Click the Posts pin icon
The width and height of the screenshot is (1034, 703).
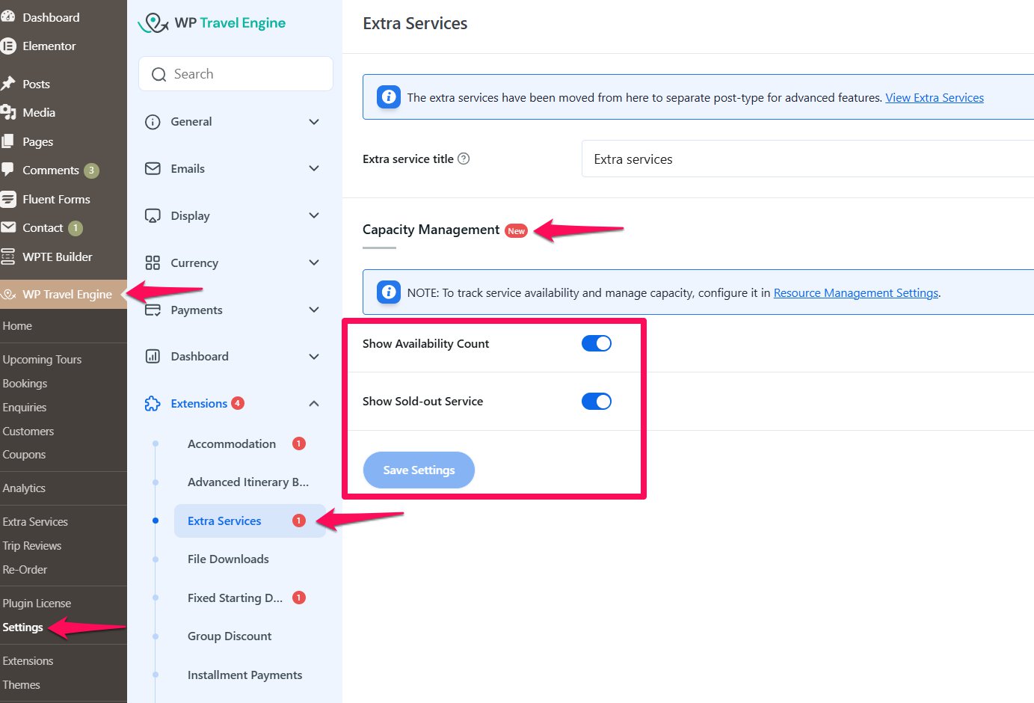pyautogui.click(x=8, y=84)
